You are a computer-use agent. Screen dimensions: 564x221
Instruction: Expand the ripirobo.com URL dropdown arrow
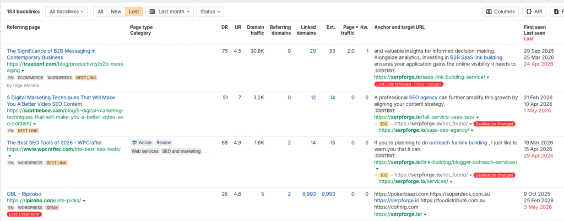tap(84, 201)
